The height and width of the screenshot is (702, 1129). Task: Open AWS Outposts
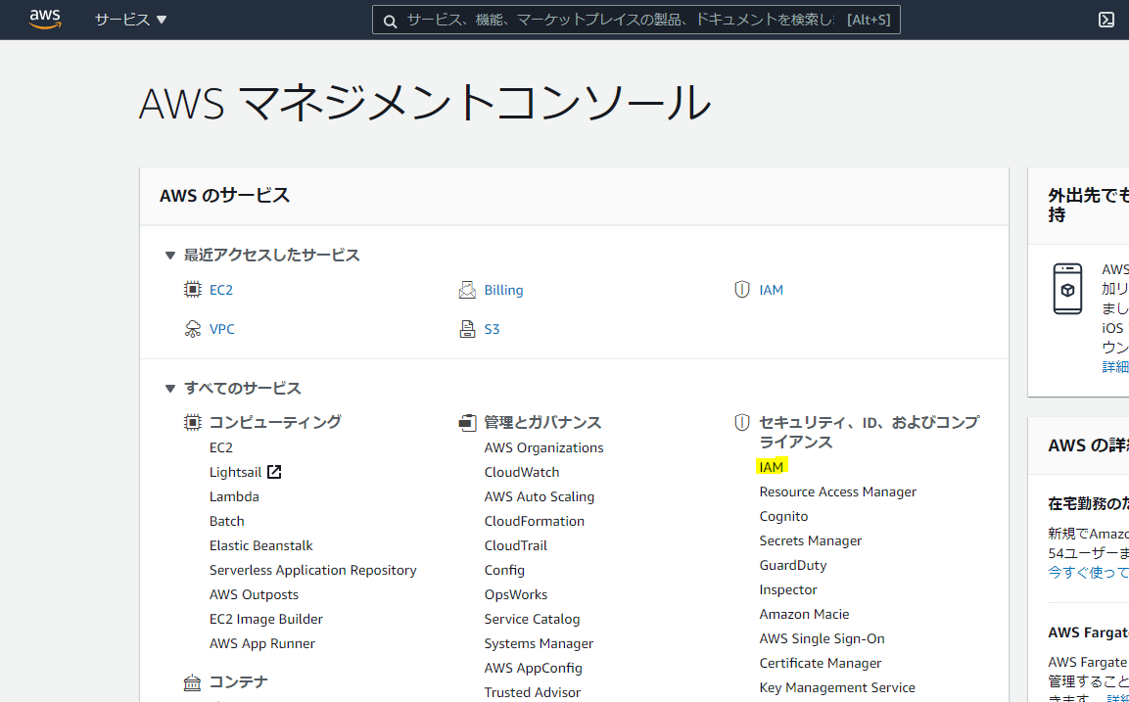click(255, 594)
